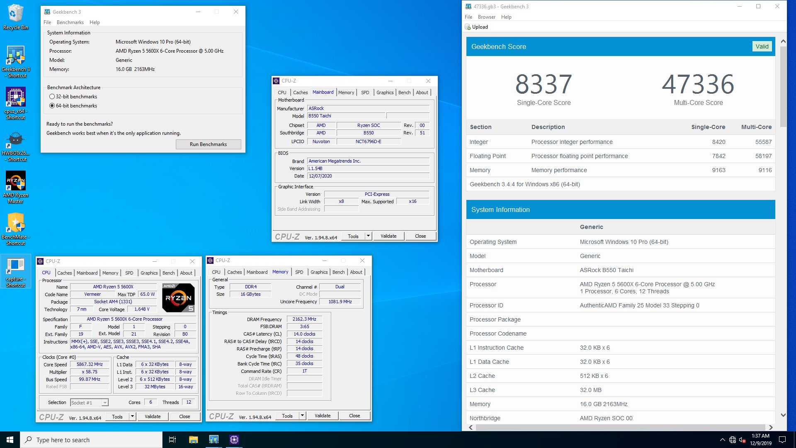Switch to Memory tab in Mainboard CPU-Z window

[346, 93]
